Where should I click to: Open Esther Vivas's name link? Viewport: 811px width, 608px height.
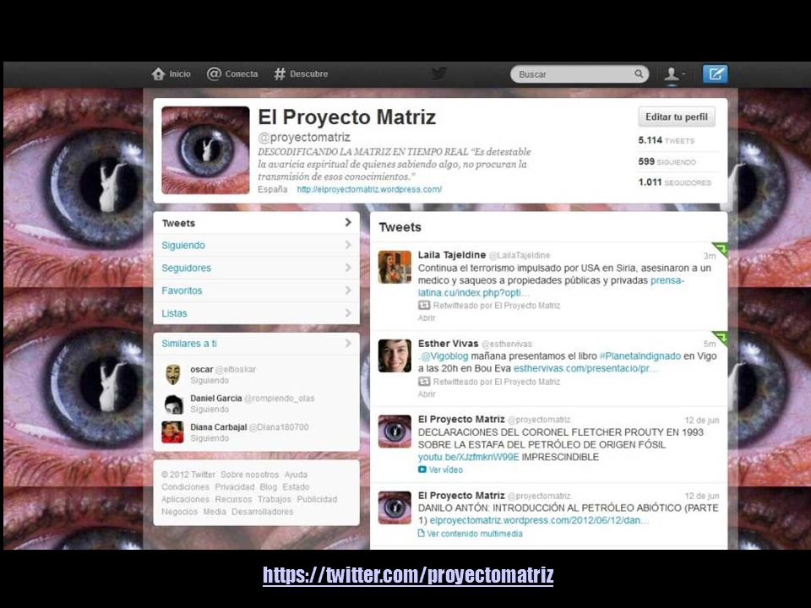[x=448, y=344]
